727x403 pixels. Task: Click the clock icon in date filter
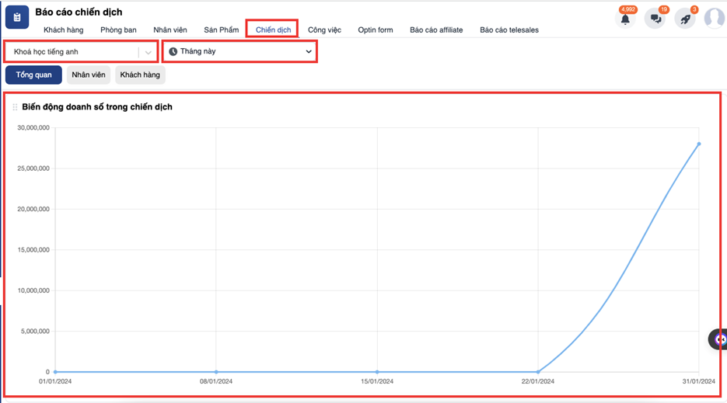[173, 51]
